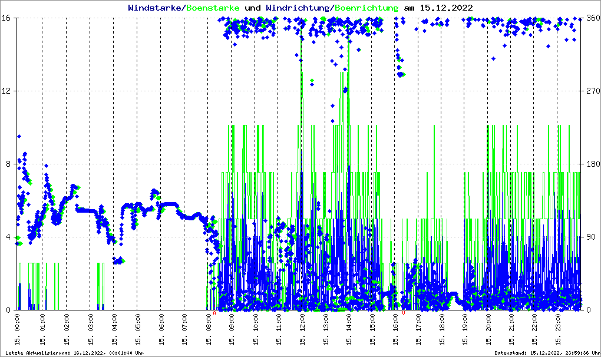Click the red sunset marker 'U'
This screenshot has height=357, width=601.
[x=403, y=313]
